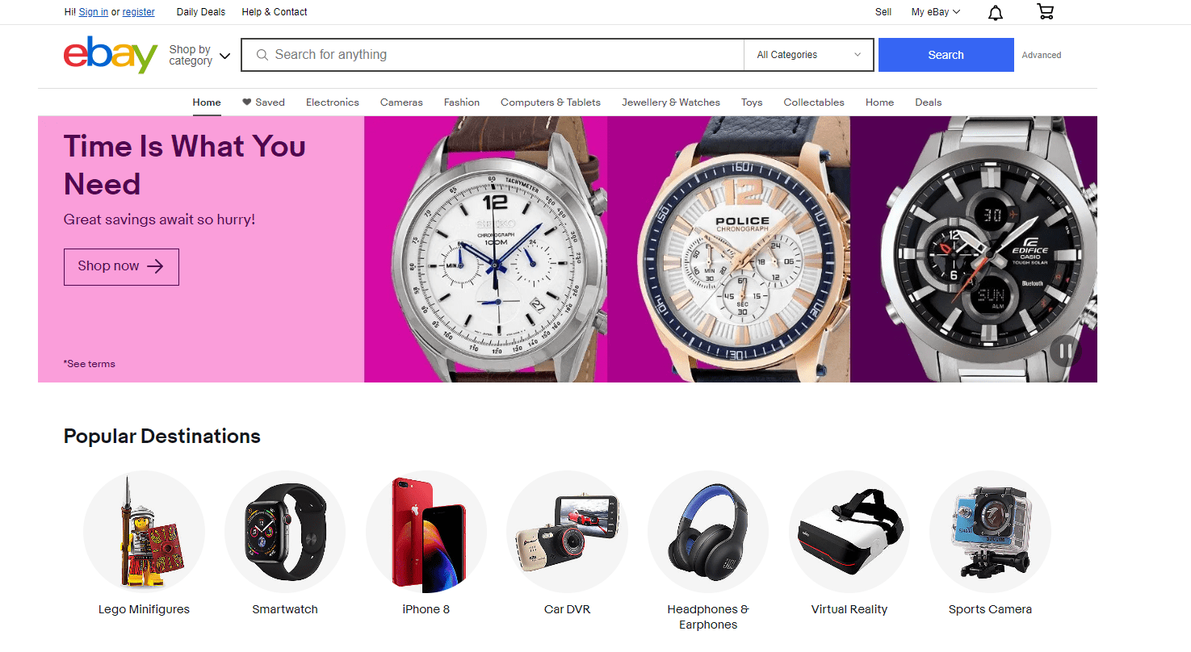Expand the My eBay menu

pos(936,12)
